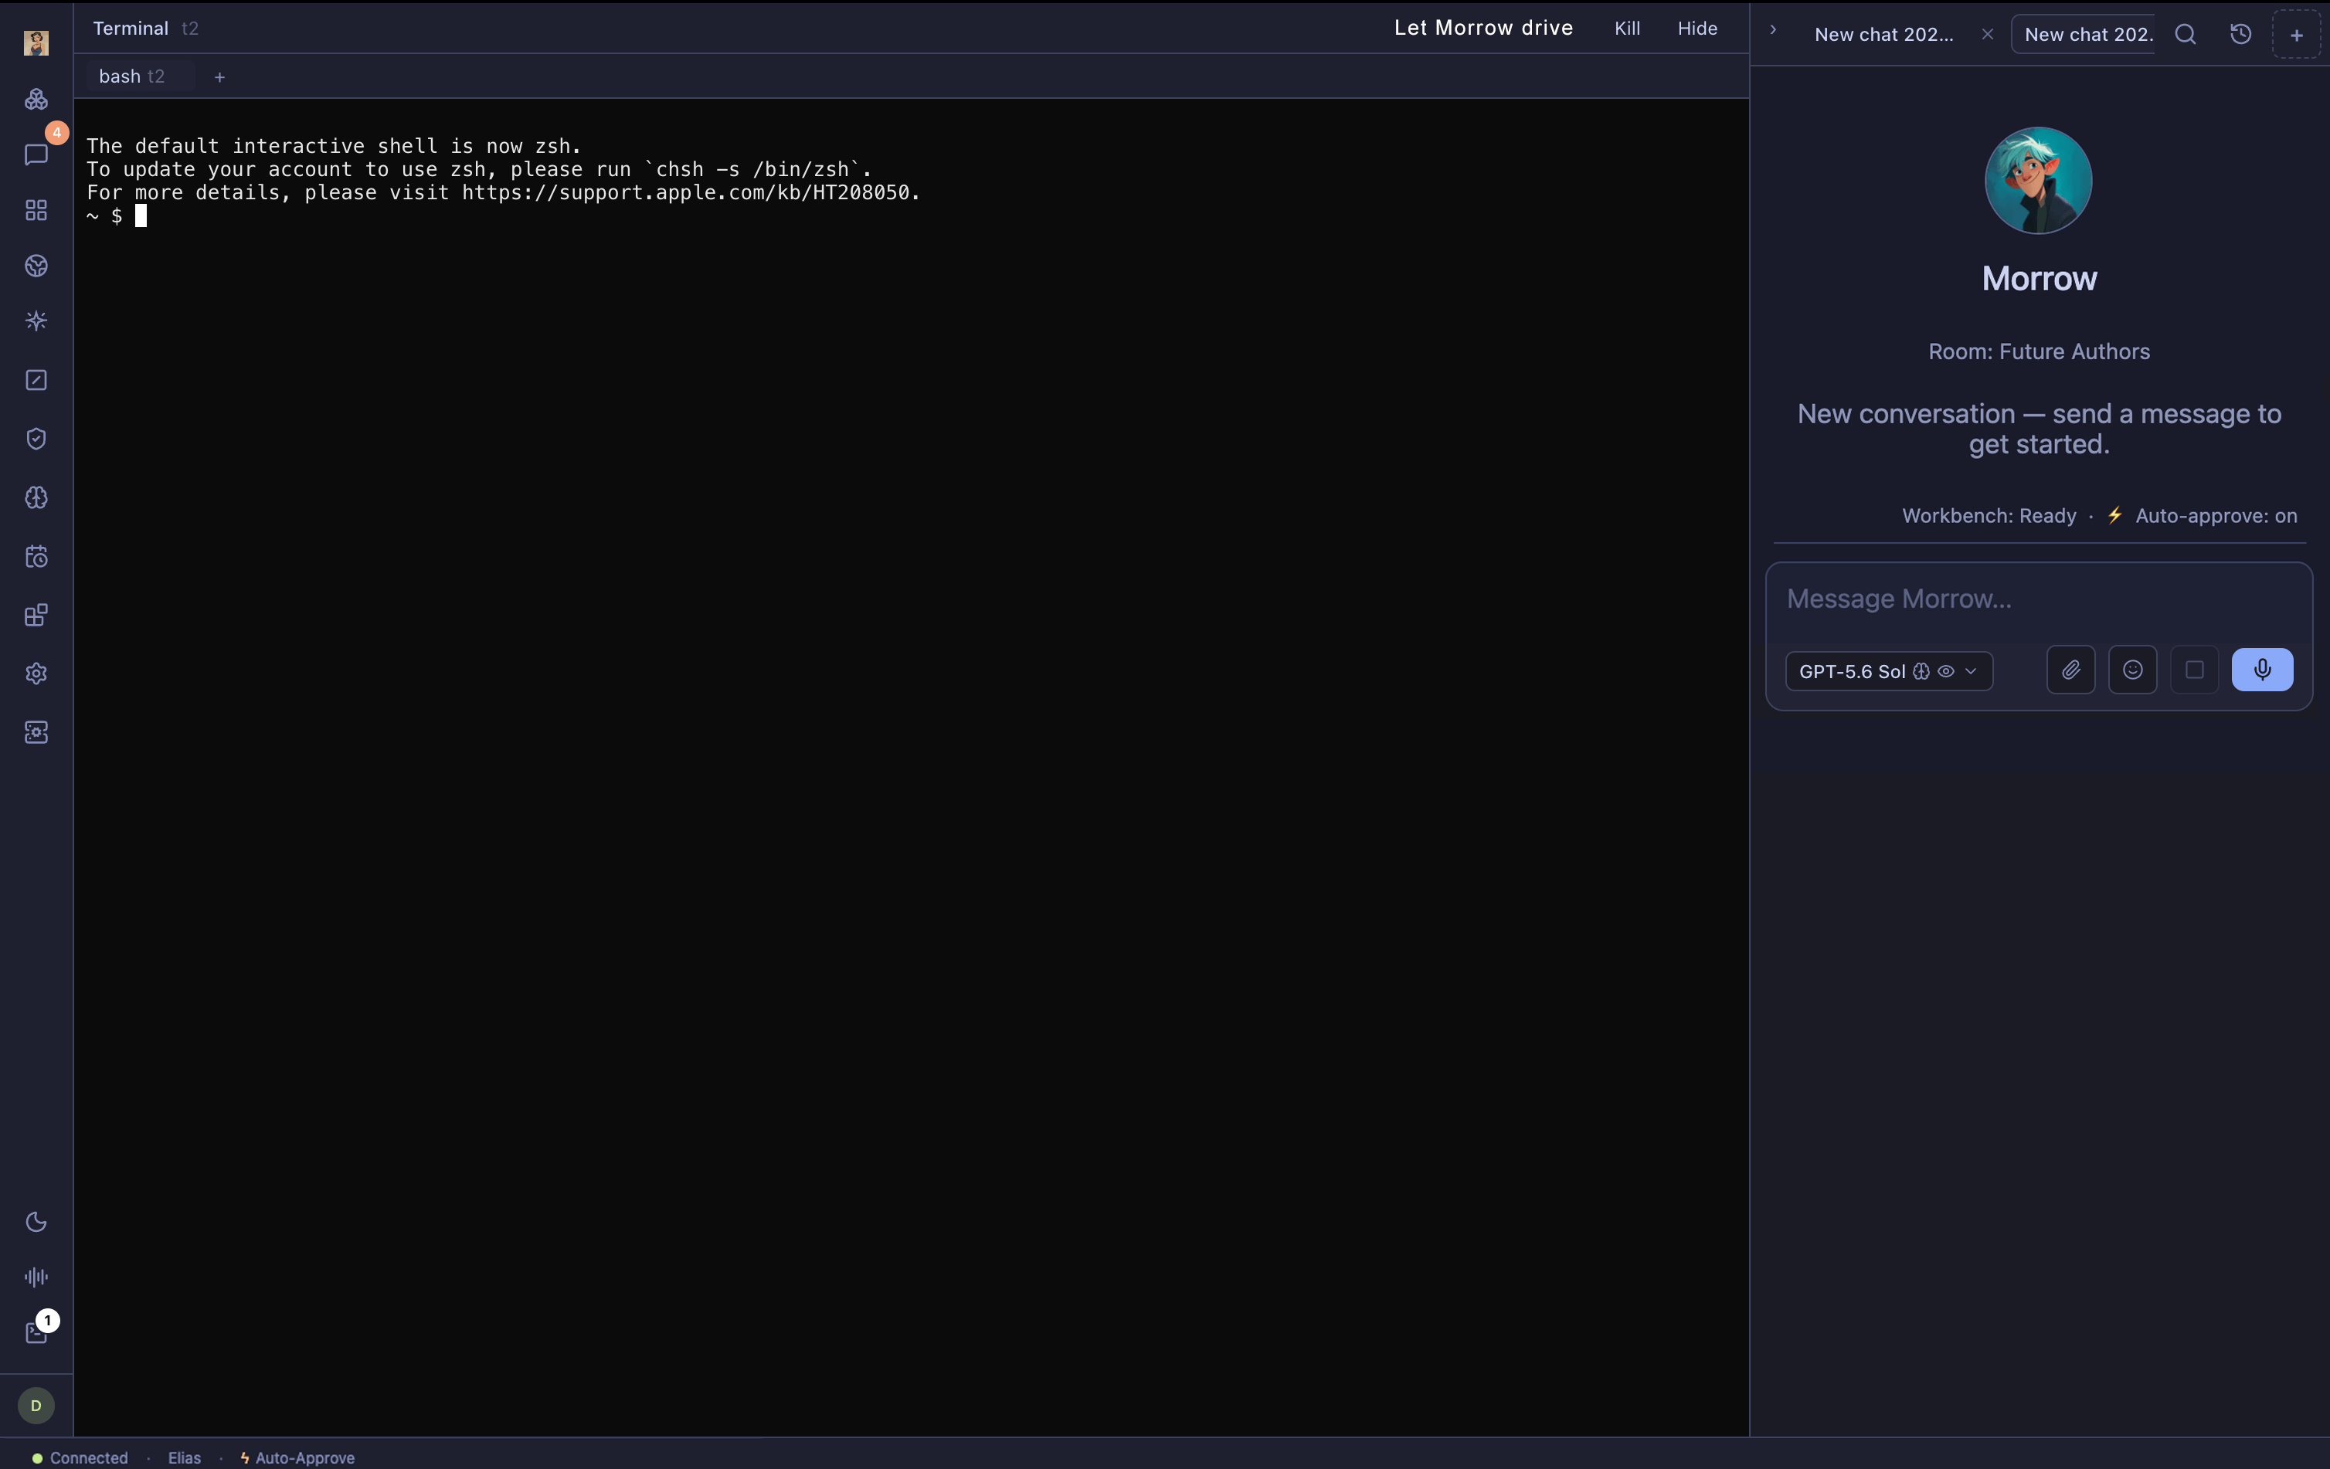The image size is (2330, 1469).
Task: Add a new terminal tab with plus
Action: (219, 76)
